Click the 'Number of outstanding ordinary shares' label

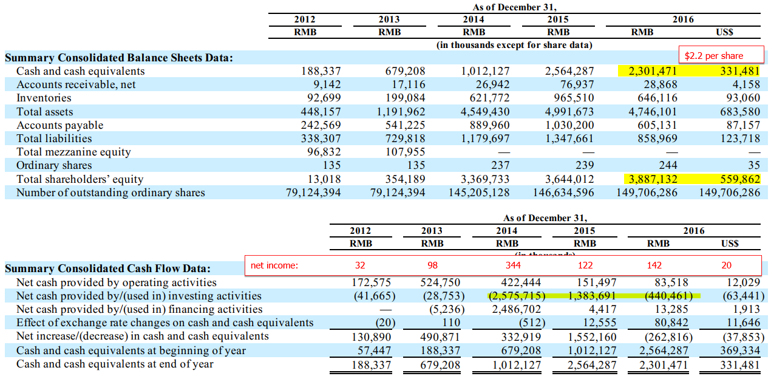click(110, 193)
